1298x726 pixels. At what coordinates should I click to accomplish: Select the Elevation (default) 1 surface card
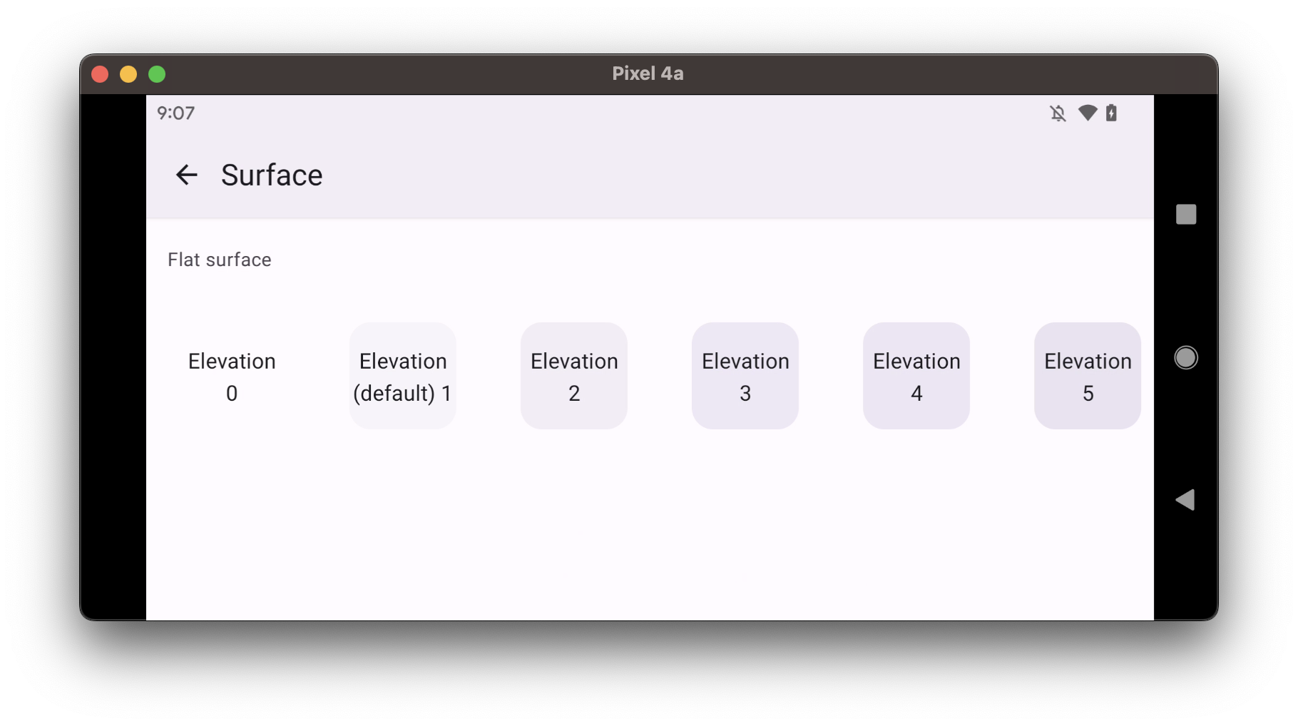pos(403,376)
